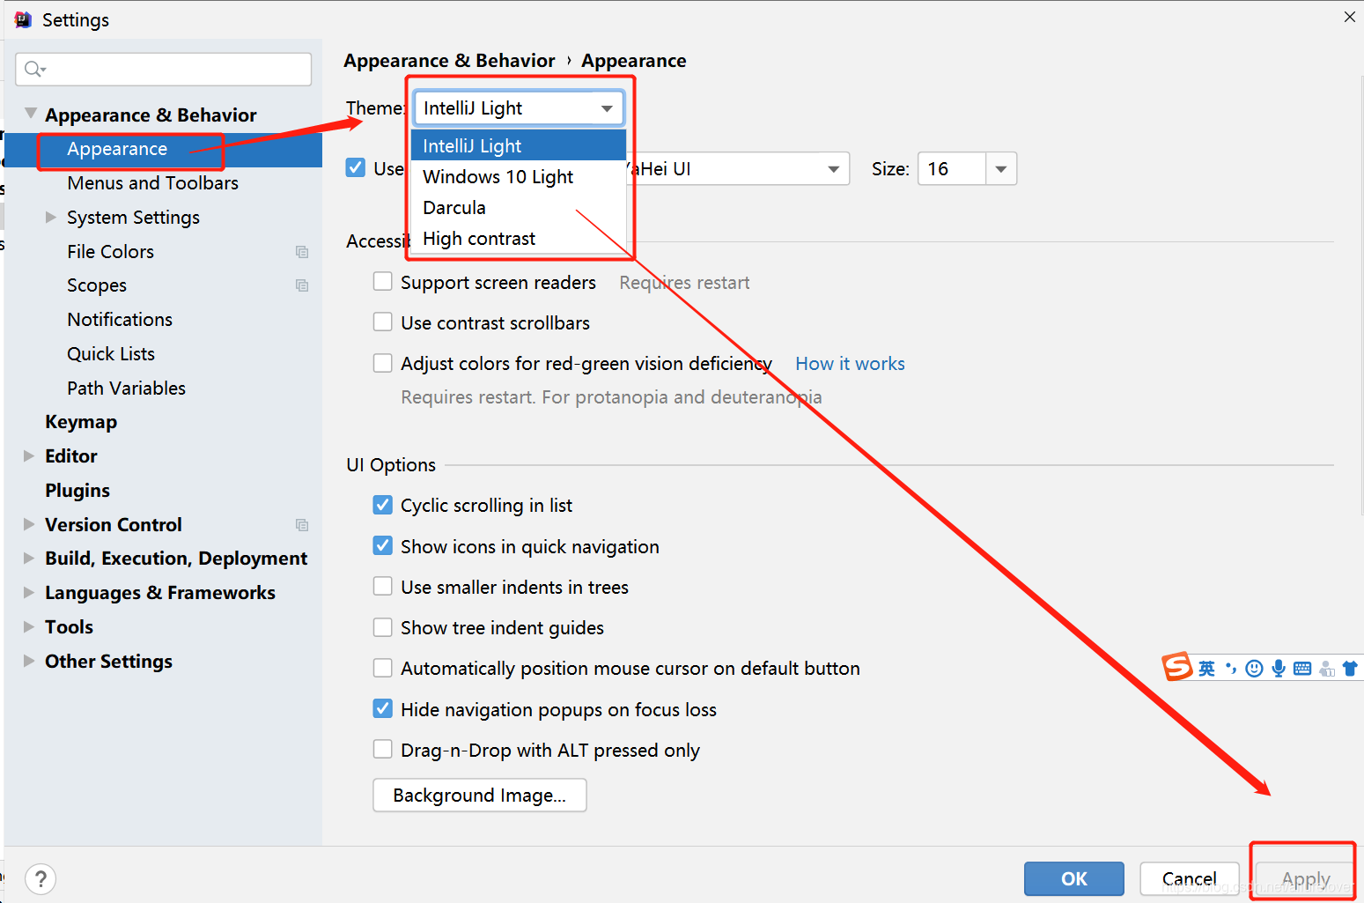
Task: Enable Support screen readers checkbox
Action: (383, 282)
